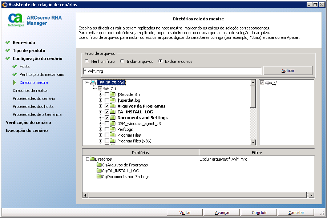Click the $Recycle.Bin folder icon
Screen dimensions: 327x218
(x=113, y=94)
